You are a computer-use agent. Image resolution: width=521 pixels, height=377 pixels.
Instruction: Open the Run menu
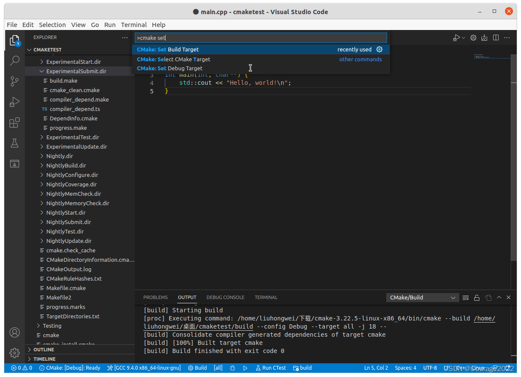tap(110, 25)
